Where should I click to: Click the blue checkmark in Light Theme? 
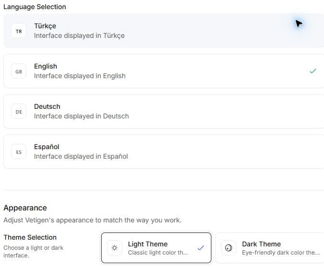[x=201, y=248]
